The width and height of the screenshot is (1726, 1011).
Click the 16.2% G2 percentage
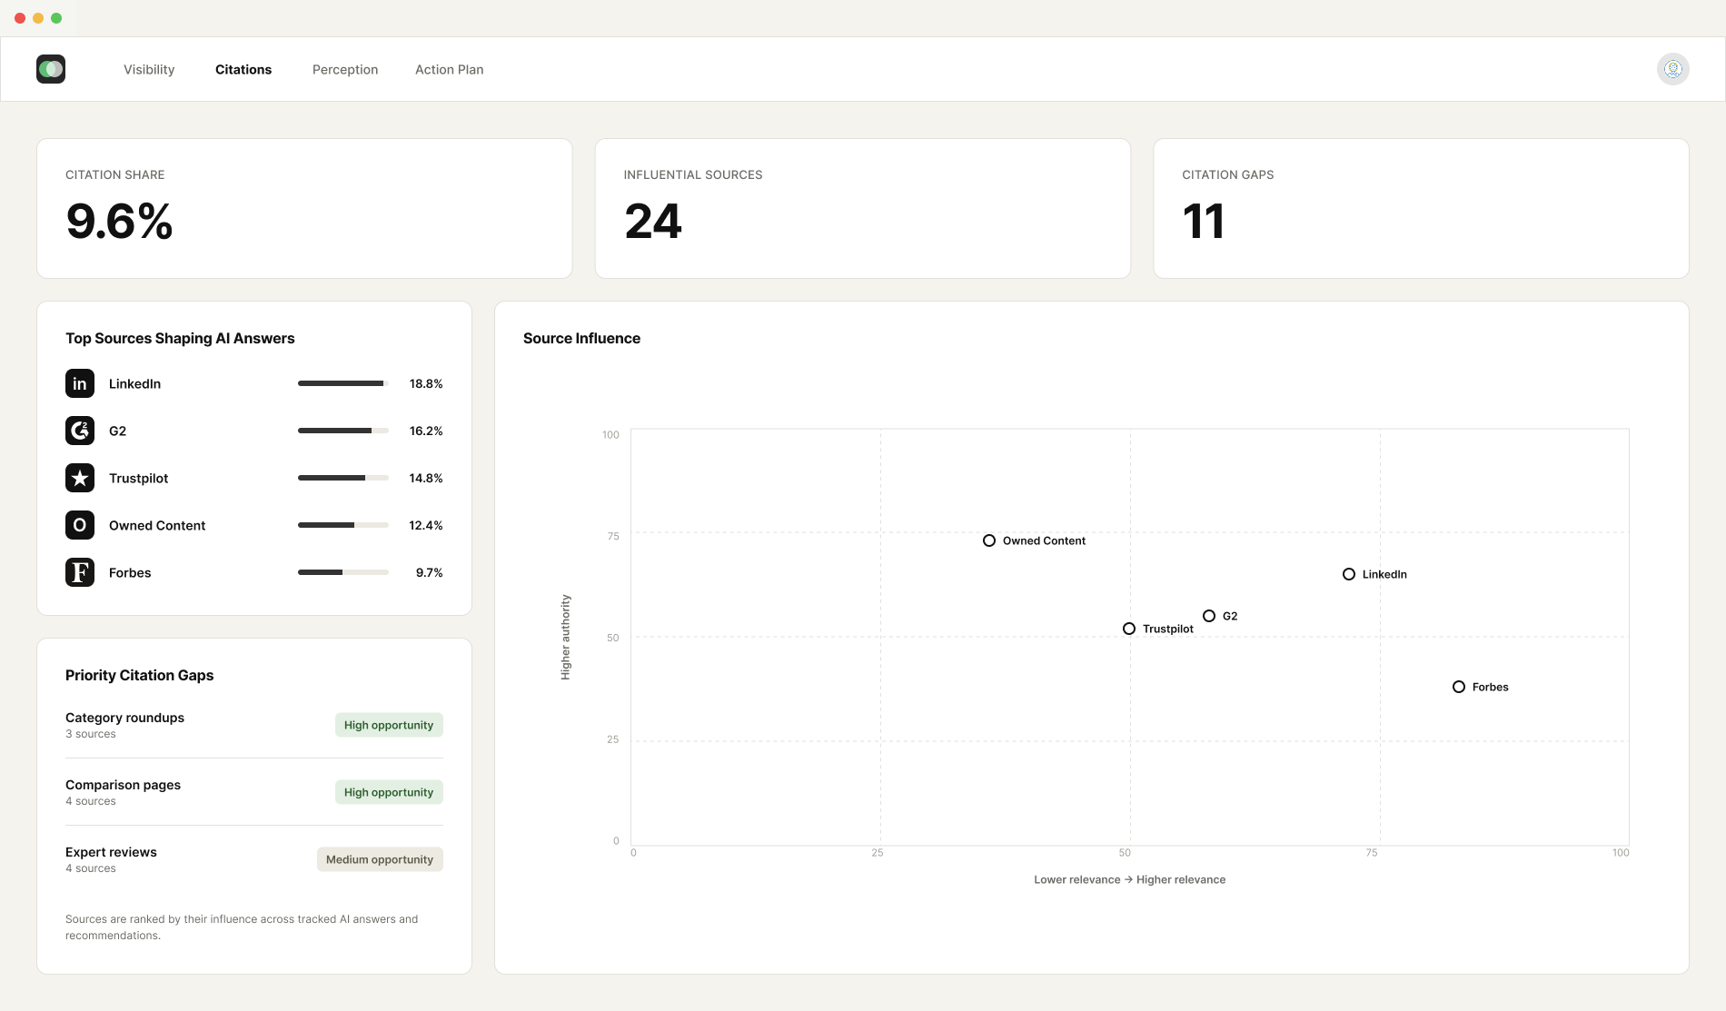(426, 431)
